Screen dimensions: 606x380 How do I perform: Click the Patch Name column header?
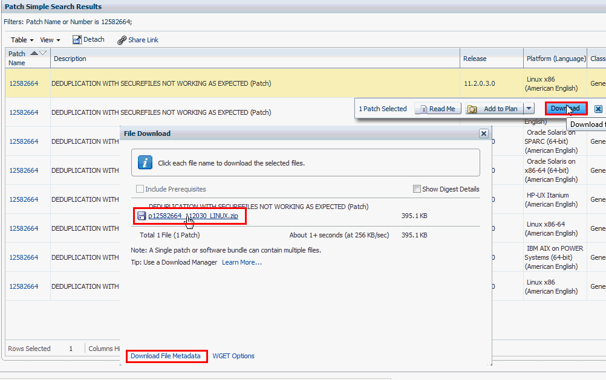point(17,58)
